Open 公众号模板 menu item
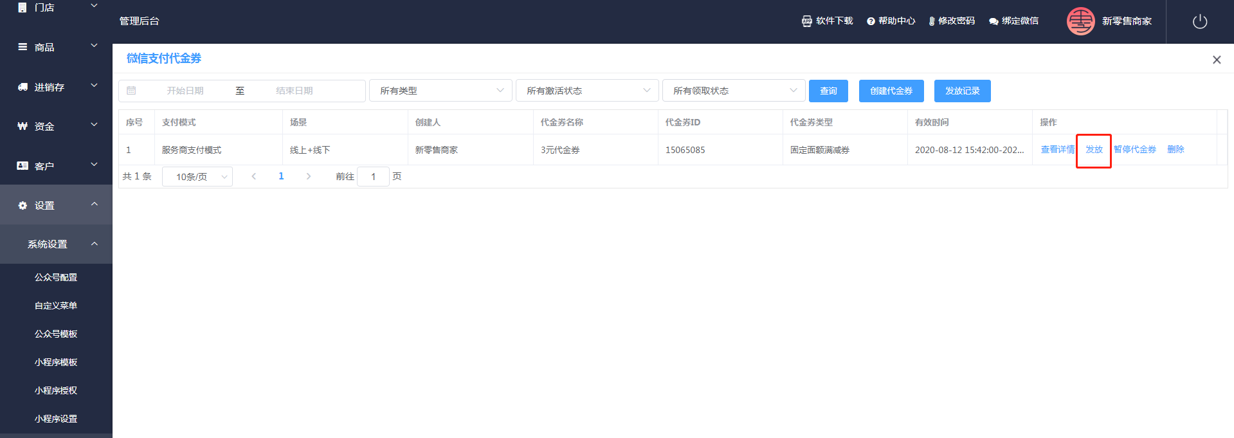The height and width of the screenshot is (438, 1234). tap(56, 334)
